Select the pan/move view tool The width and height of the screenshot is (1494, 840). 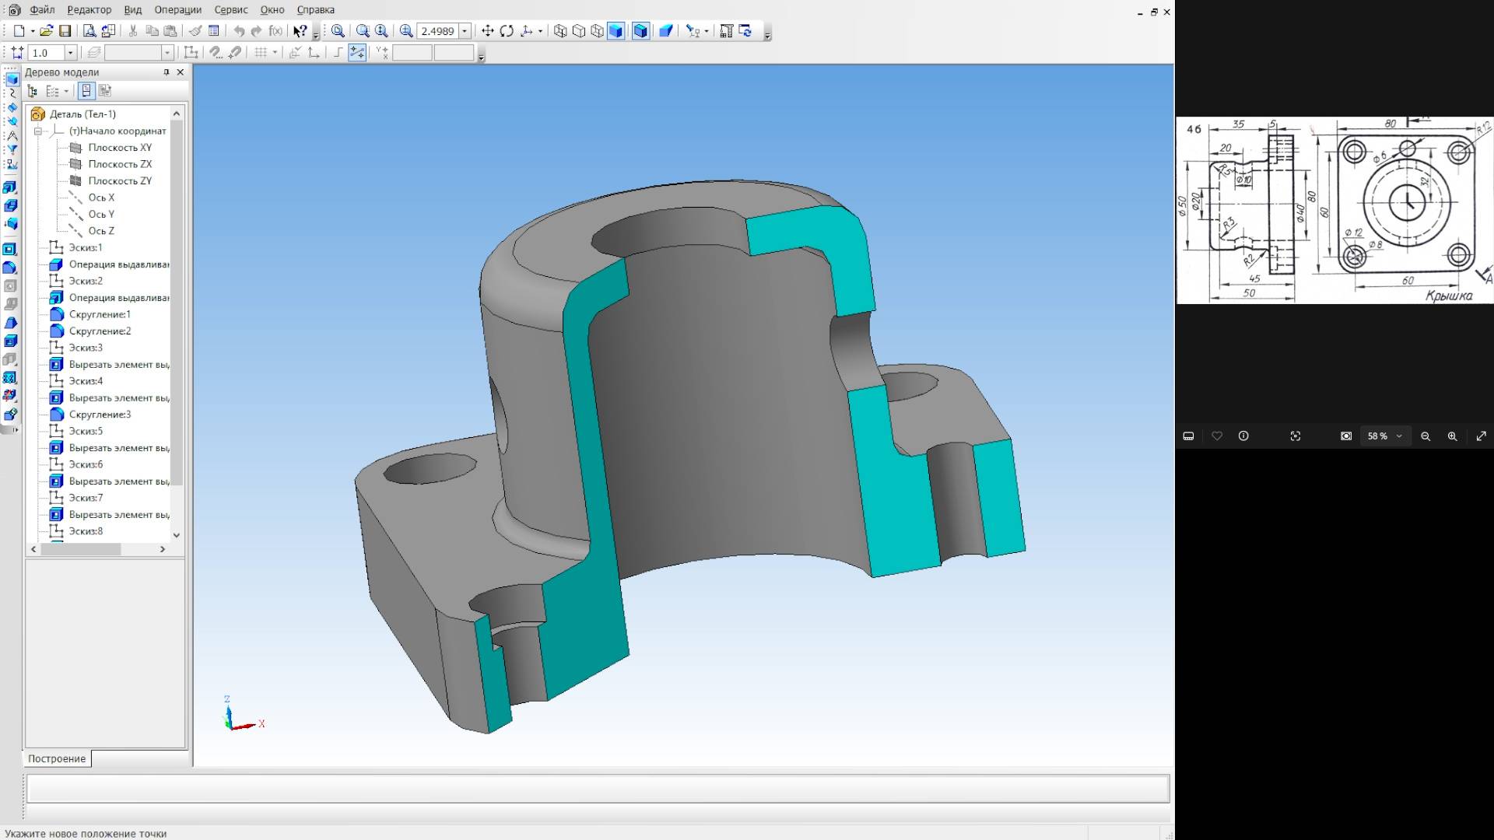click(x=488, y=31)
